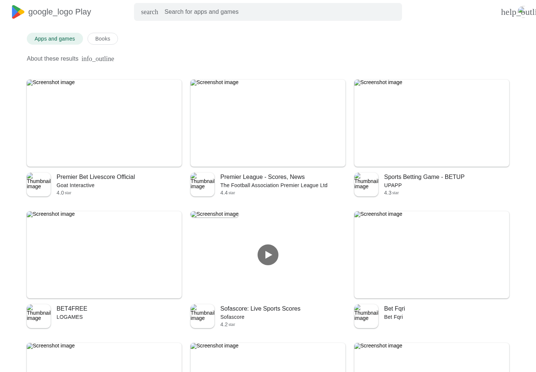This screenshot has width=536, height=372.
Task: Switch to the Books tab
Action: [103, 39]
